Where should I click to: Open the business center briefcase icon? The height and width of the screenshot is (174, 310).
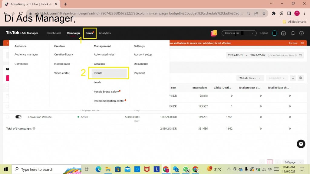click(283, 33)
